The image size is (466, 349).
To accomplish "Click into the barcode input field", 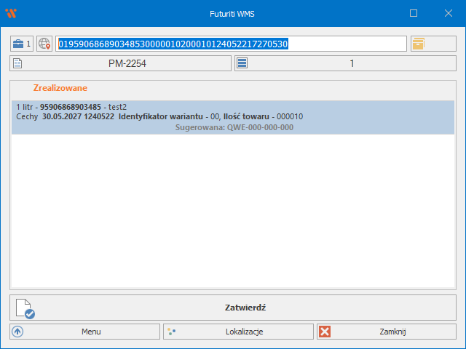I will click(232, 44).
